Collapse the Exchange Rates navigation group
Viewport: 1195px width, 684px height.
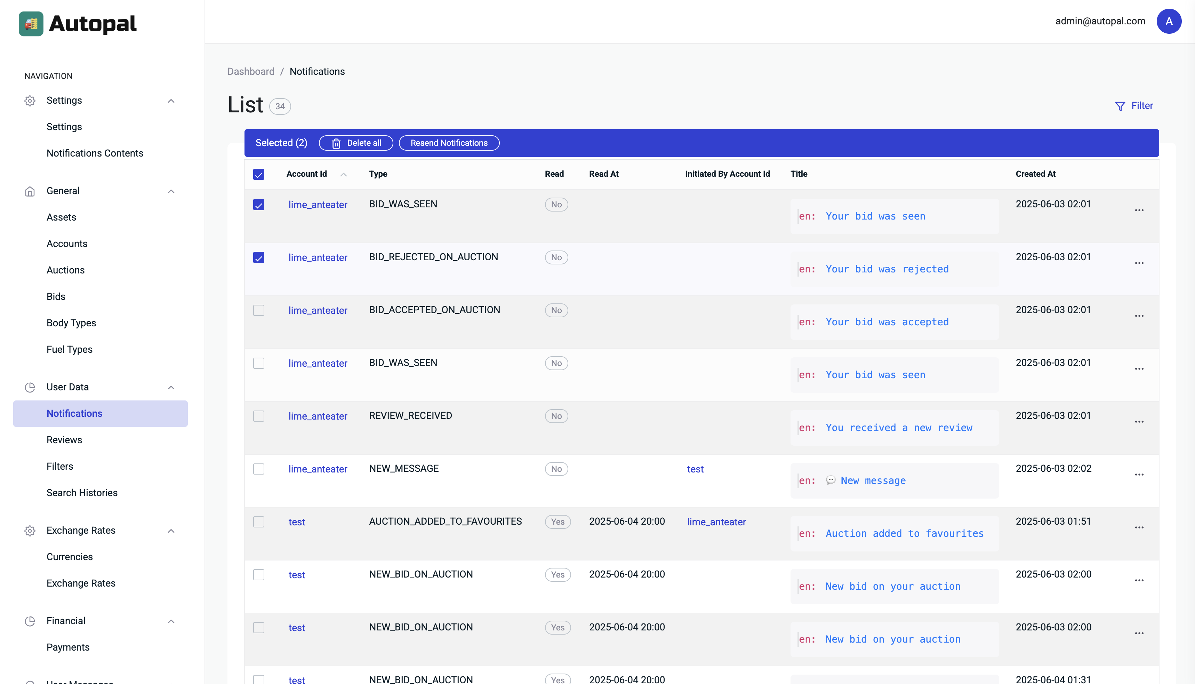(x=171, y=531)
